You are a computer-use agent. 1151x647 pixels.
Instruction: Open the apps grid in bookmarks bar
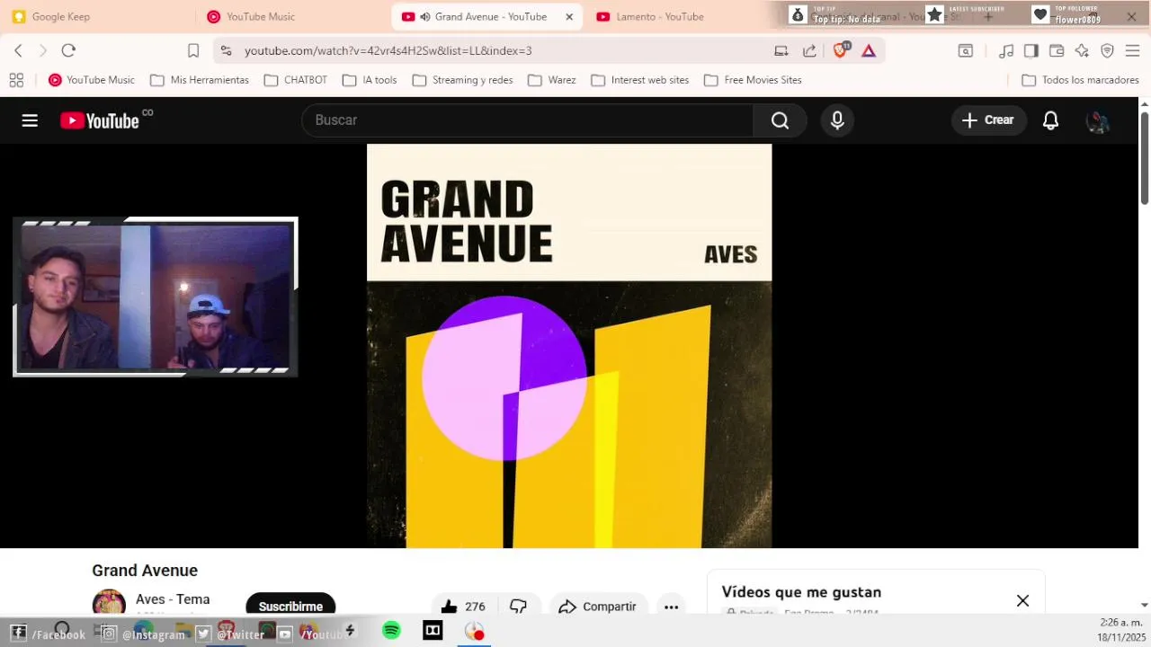click(x=16, y=80)
